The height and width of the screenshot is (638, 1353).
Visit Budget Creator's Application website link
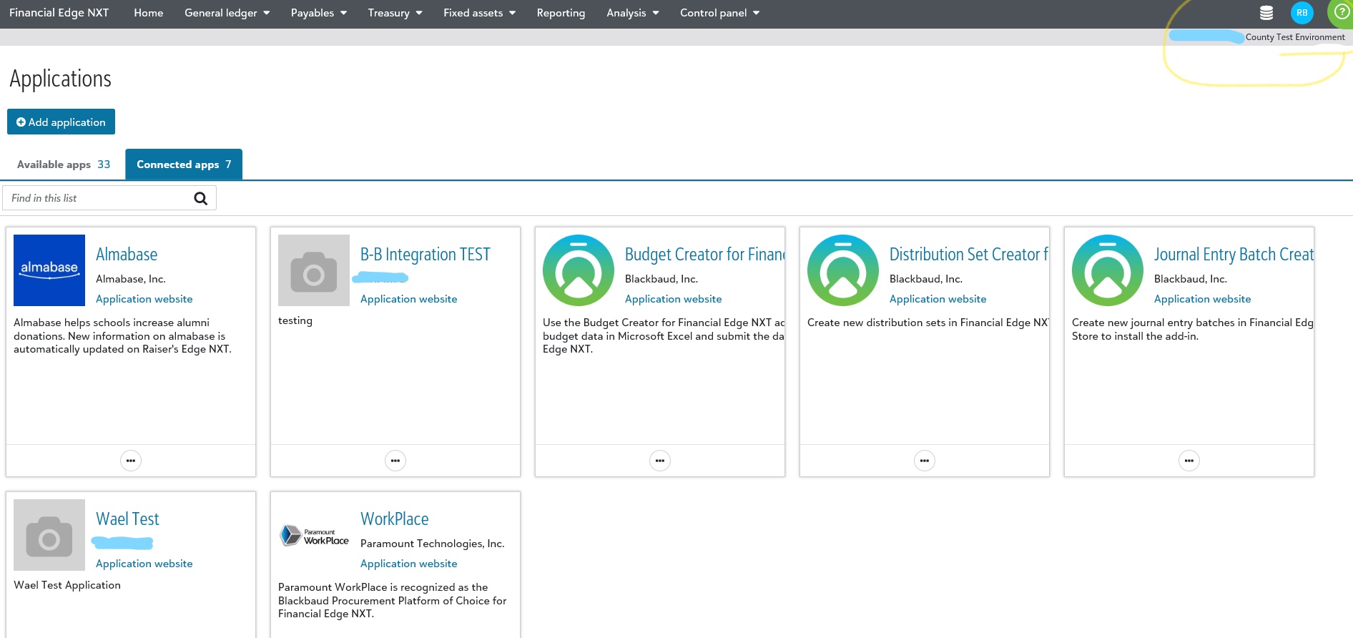click(x=674, y=299)
